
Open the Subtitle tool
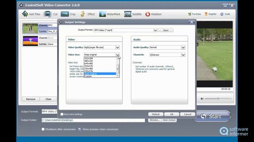(x=133, y=14)
